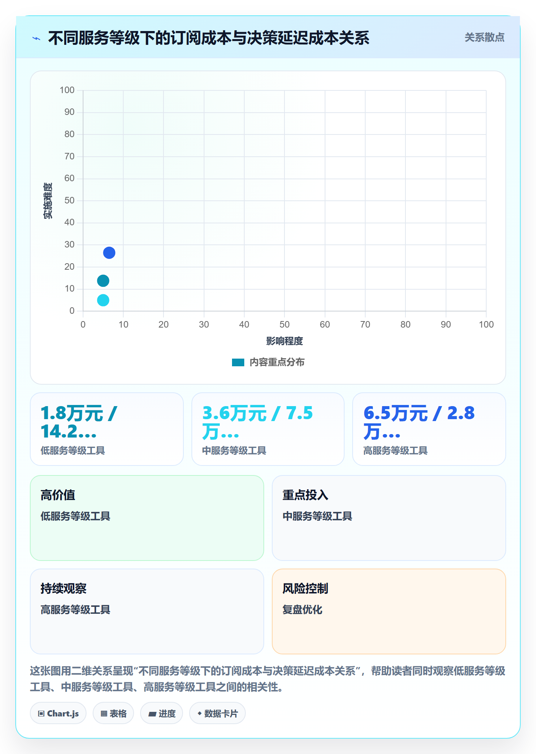Image resolution: width=536 pixels, height=754 pixels.
Task: Select the light cyan scatter point near 5
Action: tap(103, 300)
